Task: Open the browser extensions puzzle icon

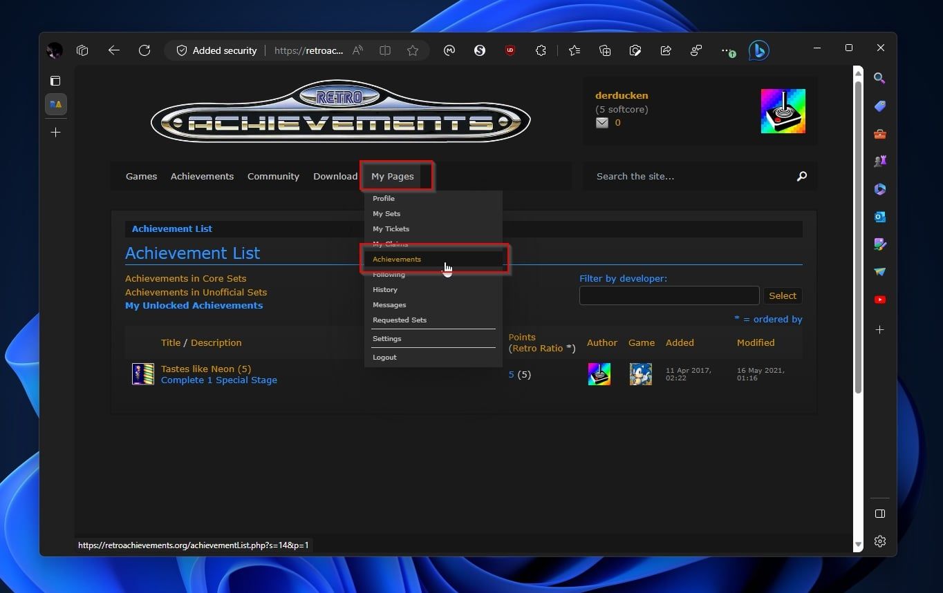Action: click(541, 50)
